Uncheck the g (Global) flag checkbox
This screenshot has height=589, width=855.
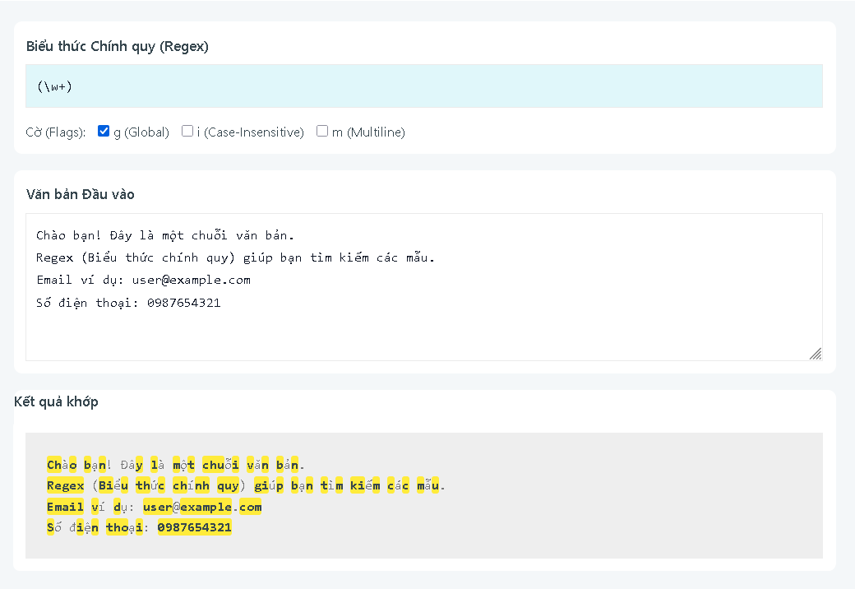point(104,131)
